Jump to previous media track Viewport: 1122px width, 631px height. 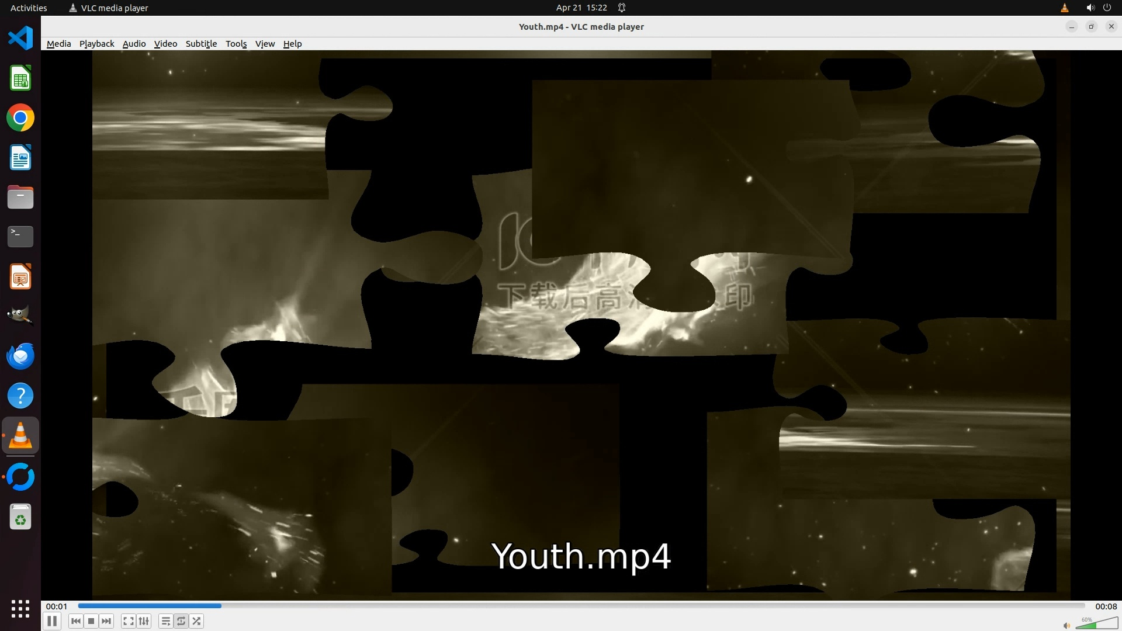point(76,621)
